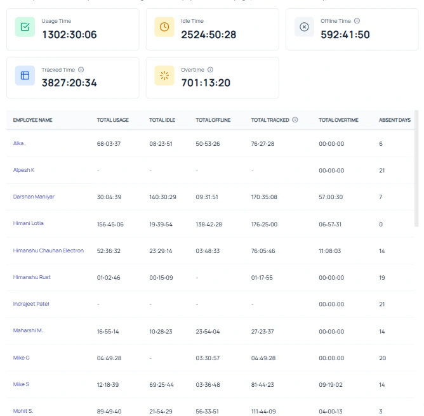
Task: Click Himanshu Chauhan's tracked 76:05:46
Action: (263, 251)
